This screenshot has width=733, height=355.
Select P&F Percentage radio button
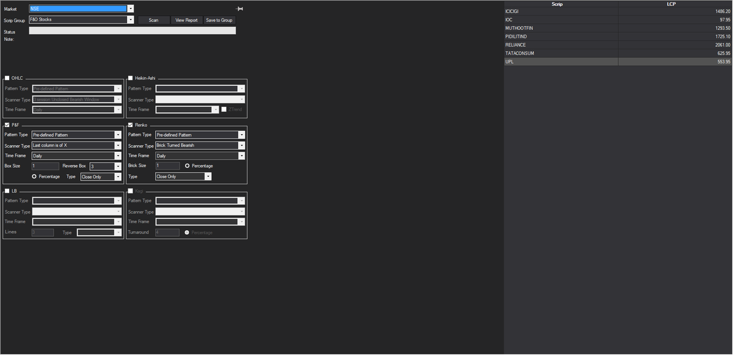[34, 176]
